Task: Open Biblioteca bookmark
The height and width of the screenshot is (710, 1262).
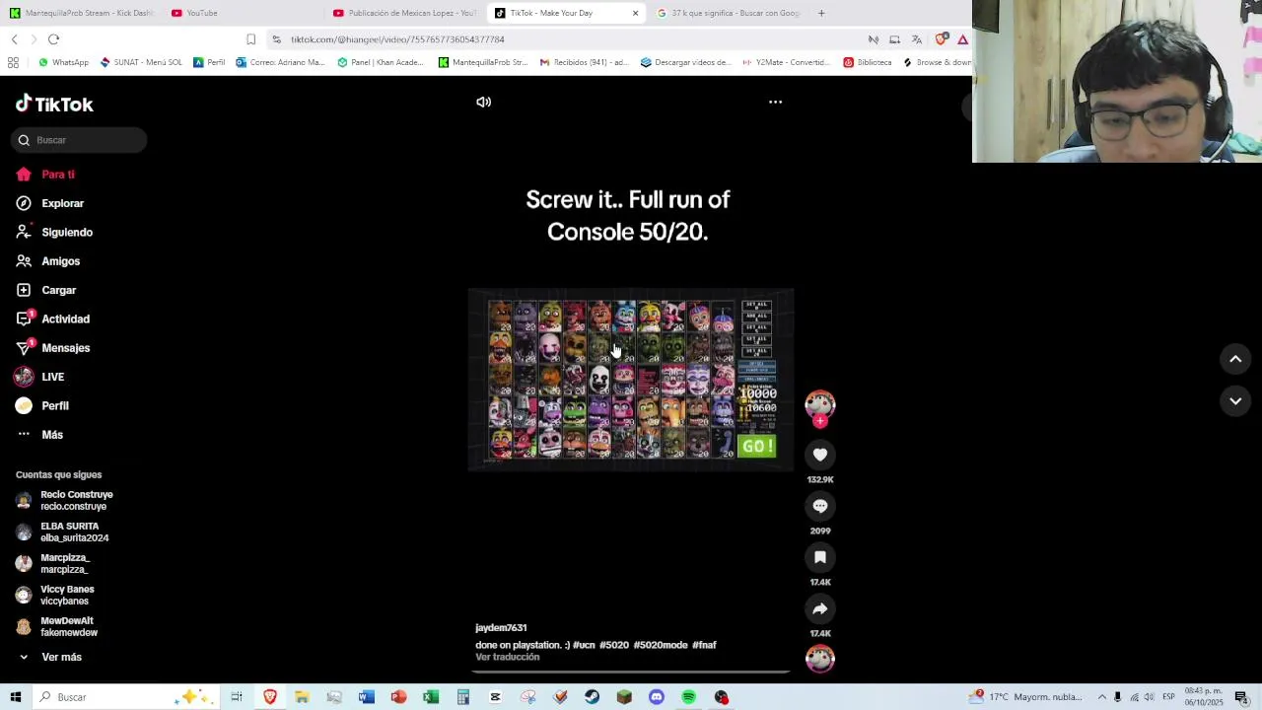Action: point(867,62)
